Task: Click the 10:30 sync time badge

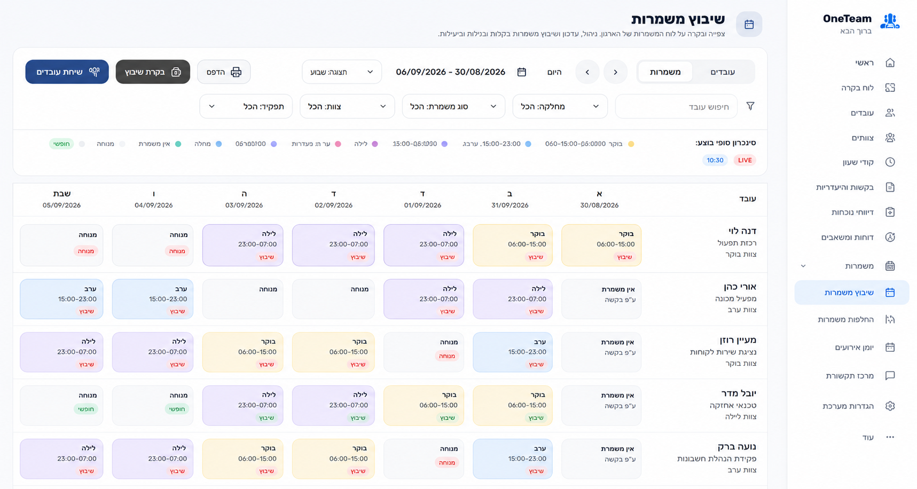Action: coord(715,160)
